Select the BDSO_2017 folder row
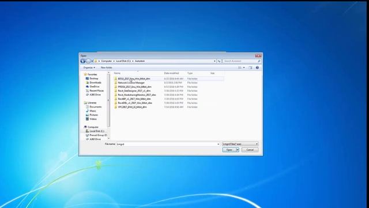The width and height of the screenshot is (369, 208). pyautogui.click(x=168, y=79)
